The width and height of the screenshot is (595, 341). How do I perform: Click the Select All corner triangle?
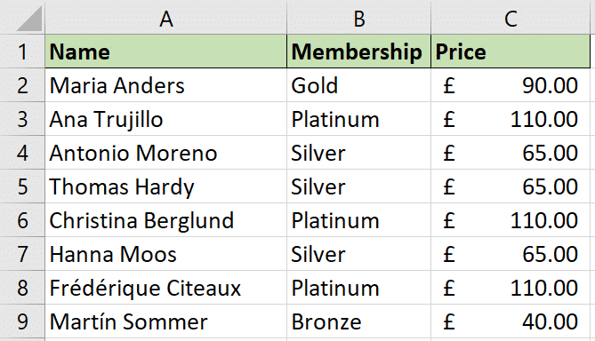28,19
